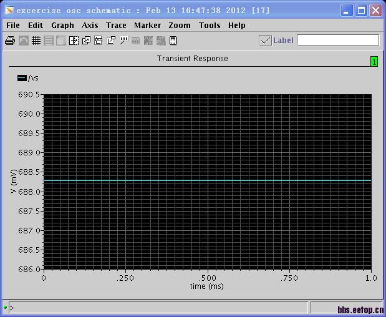This screenshot has height=317, width=386.
Task: Click the icon left of marker flag
Action: (x=111, y=41)
